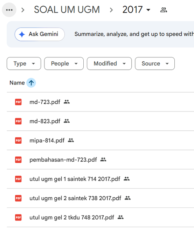The width and height of the screenshot is (194, 238).
Task: Click PDF icon of tkdu 748 file
Action: [x=18, y=218]
